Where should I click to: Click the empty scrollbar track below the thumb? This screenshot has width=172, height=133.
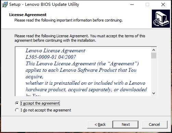154,75
